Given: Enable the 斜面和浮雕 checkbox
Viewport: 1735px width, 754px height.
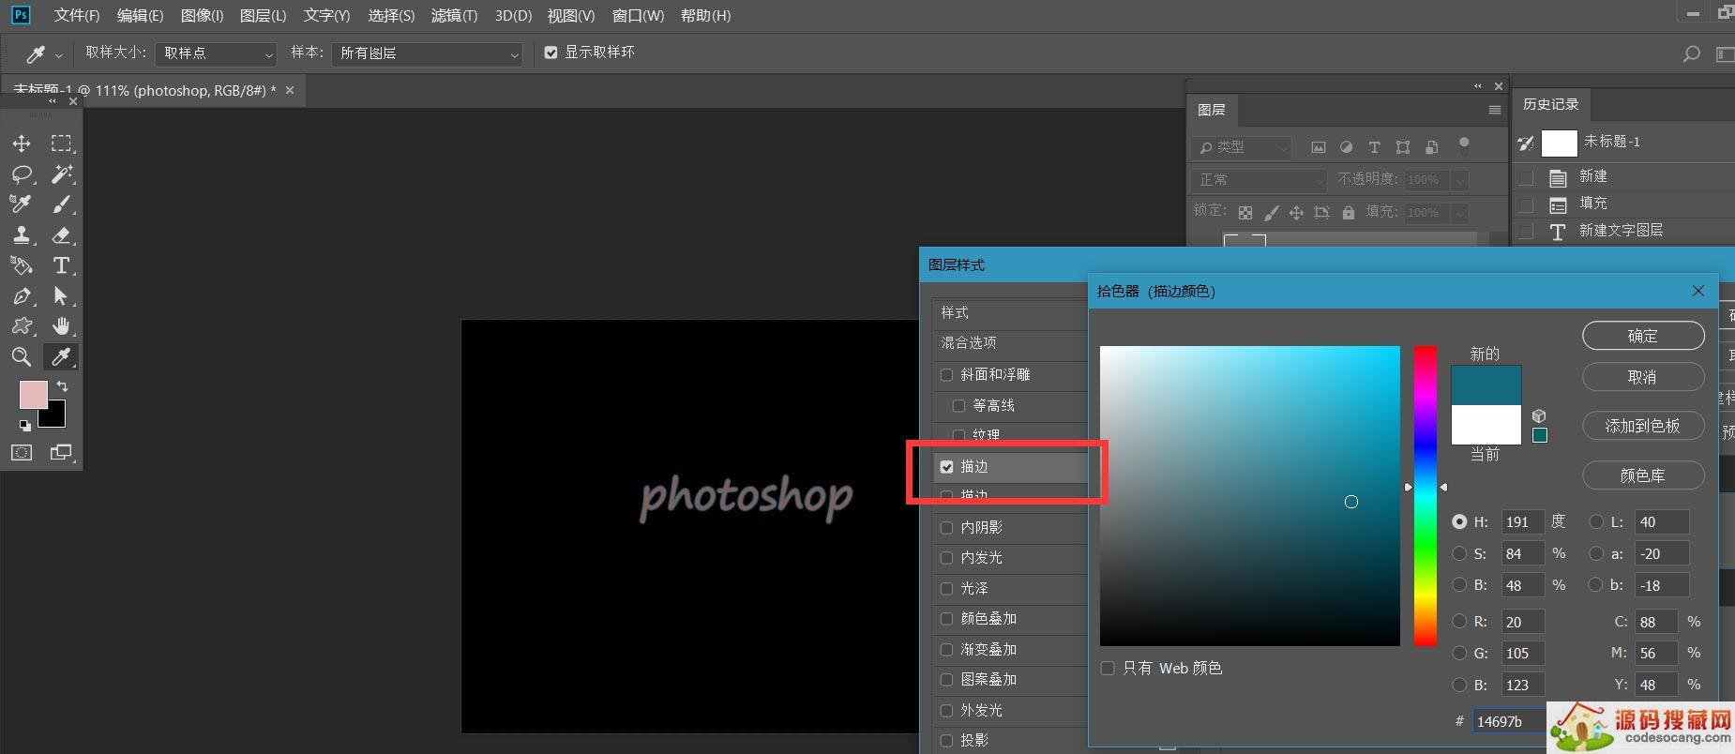Looking at the screenshot, I should (x=947, y=375).
